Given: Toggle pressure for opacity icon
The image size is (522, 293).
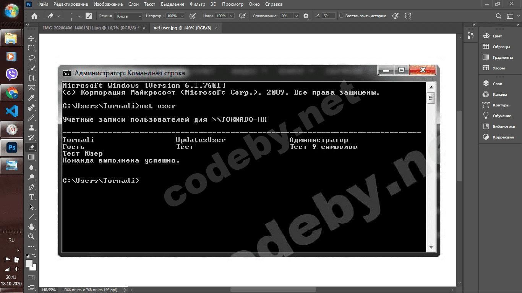Looking at the screenshot, I should point(193,16).
